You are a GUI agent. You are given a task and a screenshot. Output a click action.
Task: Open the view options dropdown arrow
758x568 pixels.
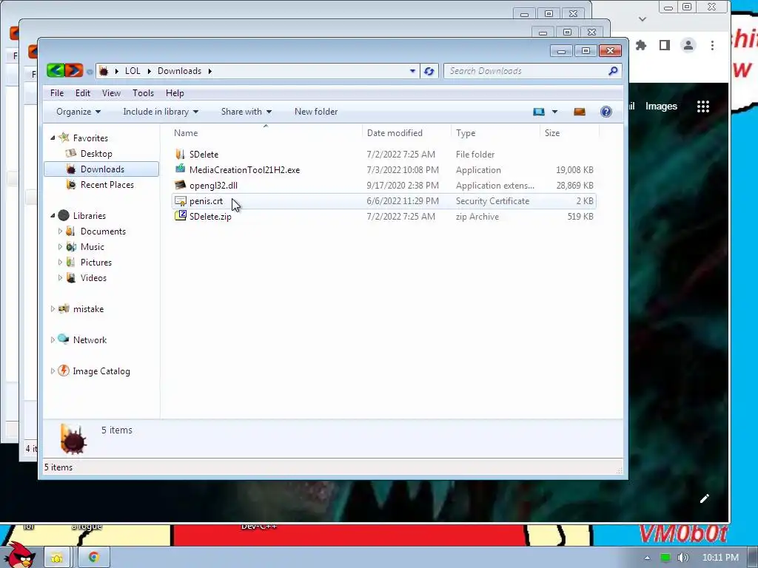click(x=554, y=112)
